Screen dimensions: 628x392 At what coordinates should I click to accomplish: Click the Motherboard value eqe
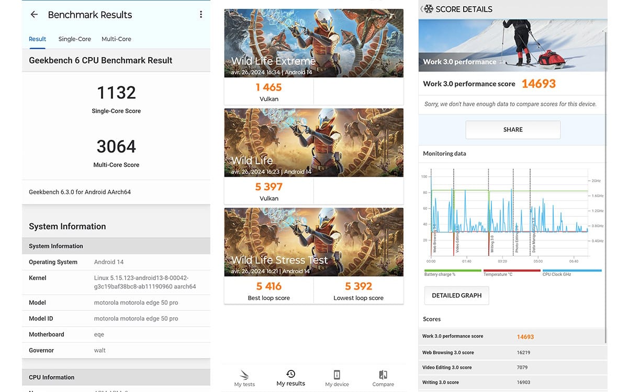99,335
